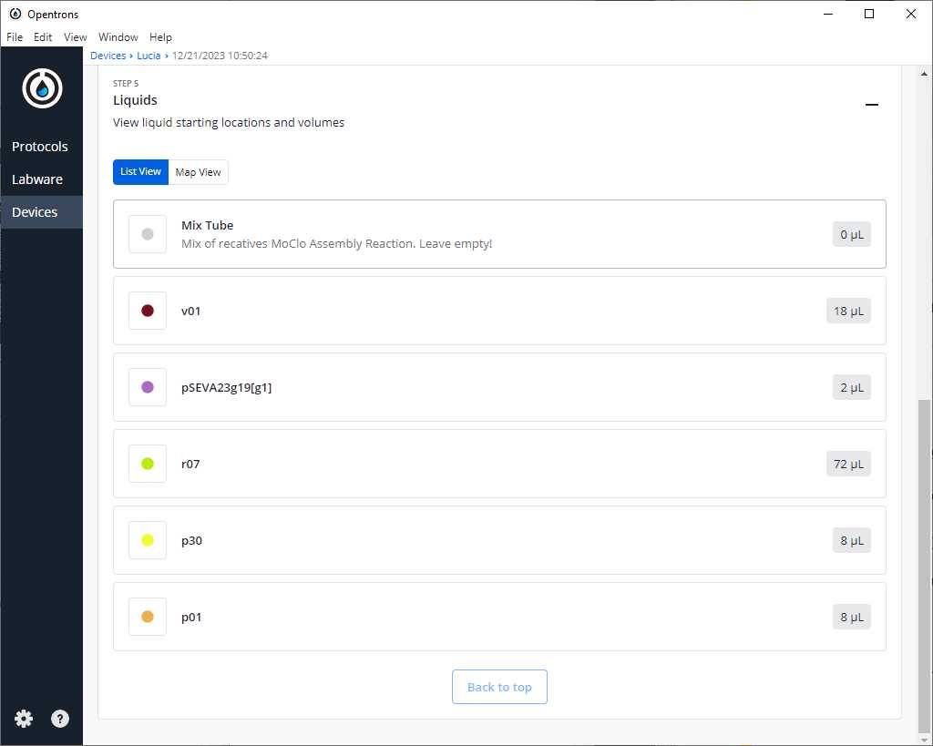The height and width of the screenshot is (746, 933).
Task: Open the Devices breadcrumb link
Action: pos(108,56)
